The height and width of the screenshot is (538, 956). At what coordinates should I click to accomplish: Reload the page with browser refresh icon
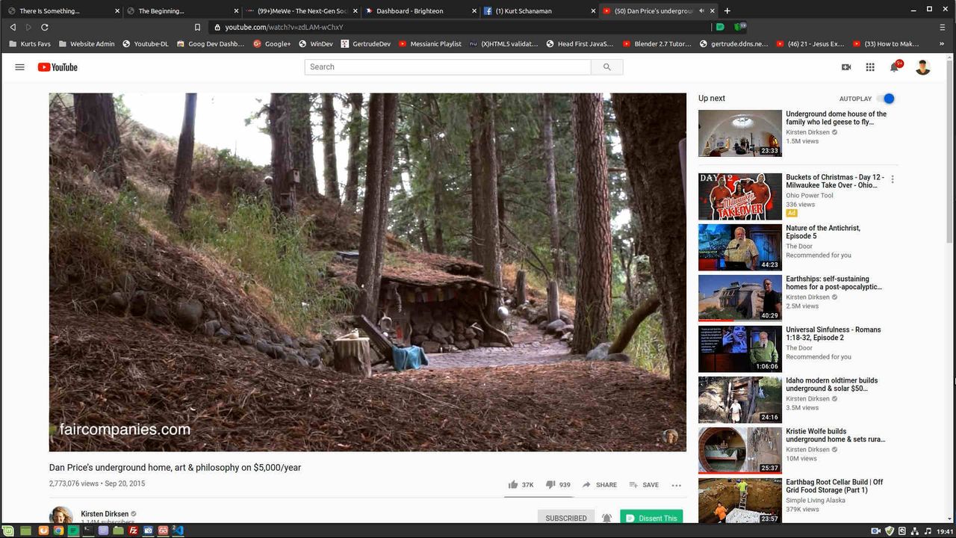[x=45, y=27]
